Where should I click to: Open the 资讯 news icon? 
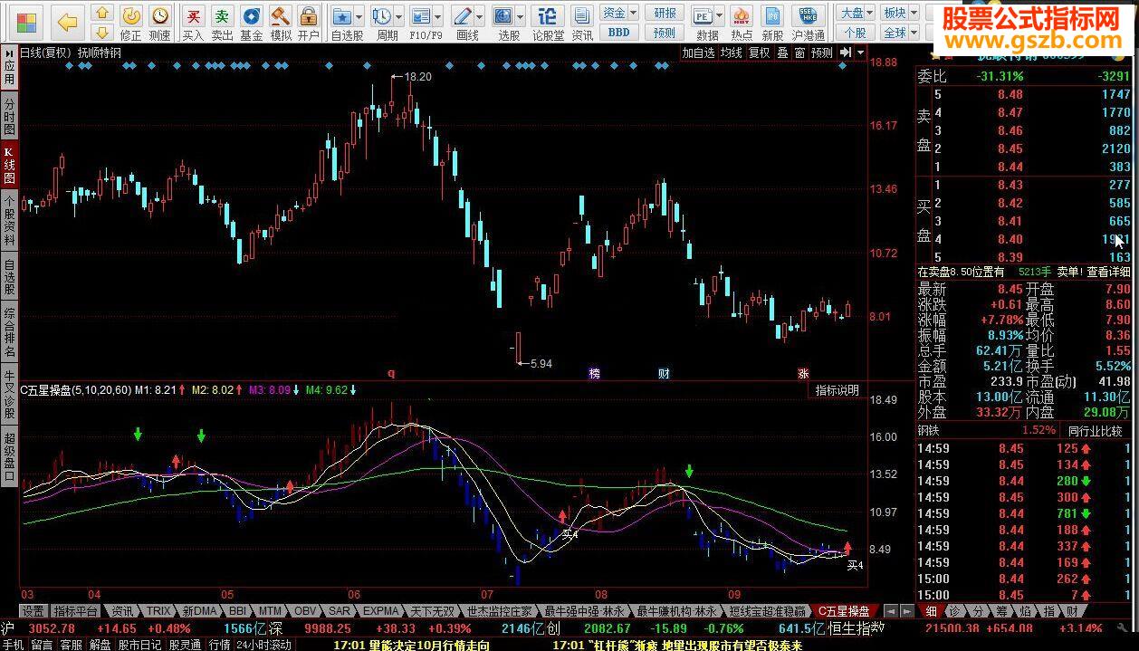[582, 23]
